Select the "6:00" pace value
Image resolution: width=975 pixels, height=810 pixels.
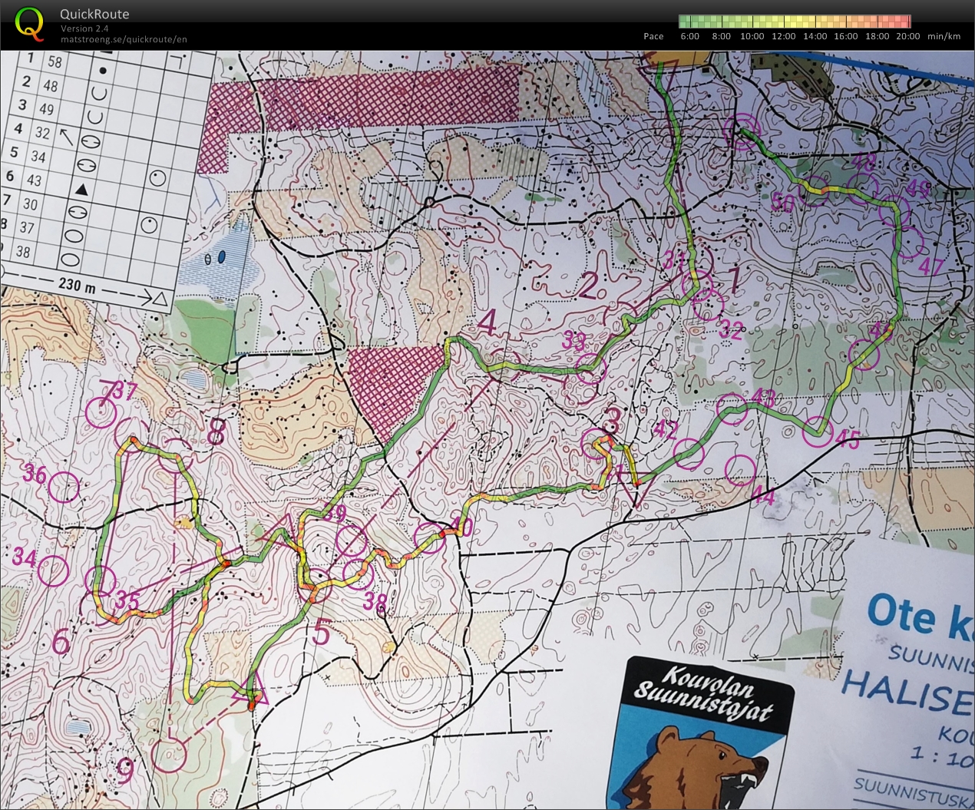coord(689,36)
